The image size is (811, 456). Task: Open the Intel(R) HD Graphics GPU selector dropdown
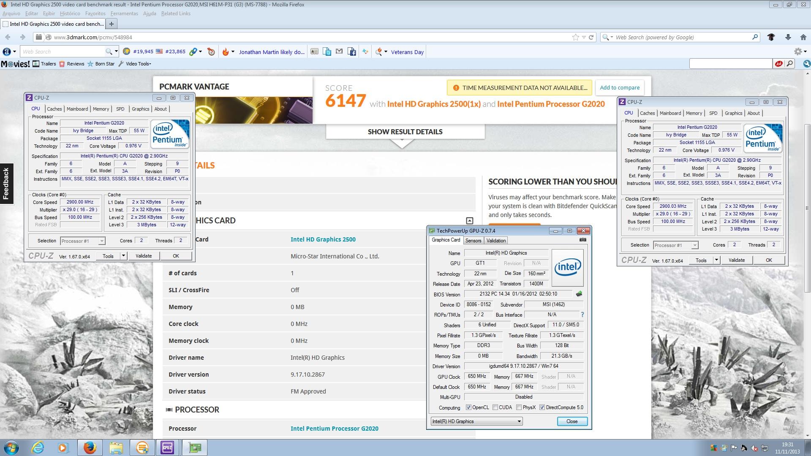click(476, 421)
